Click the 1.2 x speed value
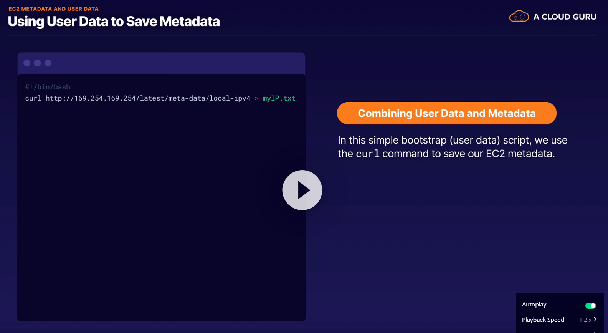This screenshot has height=333, width=608. point(585,320)
